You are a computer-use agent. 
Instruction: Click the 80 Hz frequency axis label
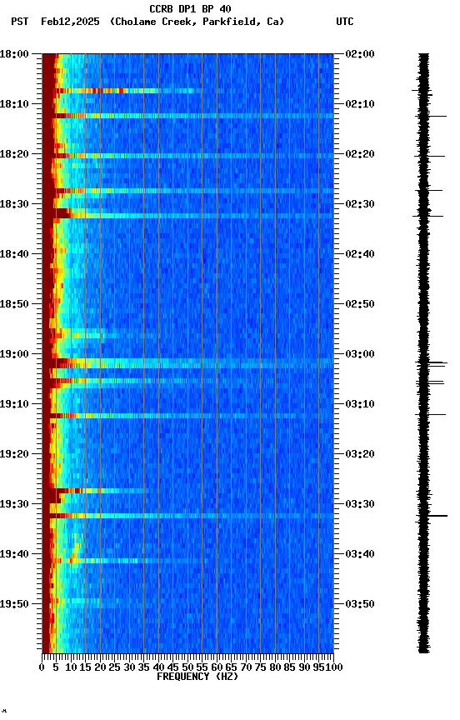coord(276,667)
